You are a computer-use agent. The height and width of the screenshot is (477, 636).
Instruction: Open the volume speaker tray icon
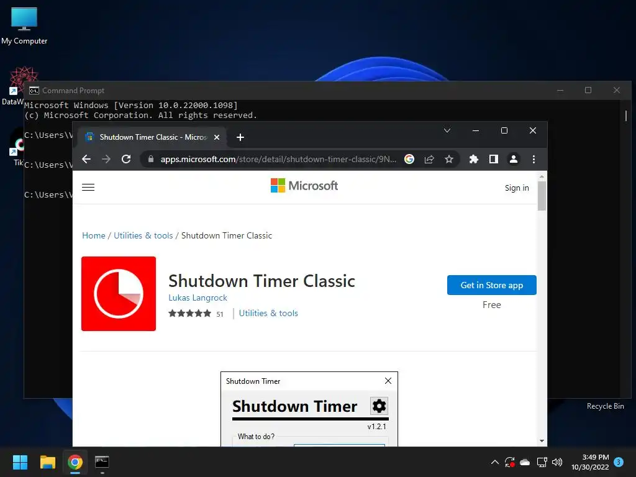pos(557,462)
